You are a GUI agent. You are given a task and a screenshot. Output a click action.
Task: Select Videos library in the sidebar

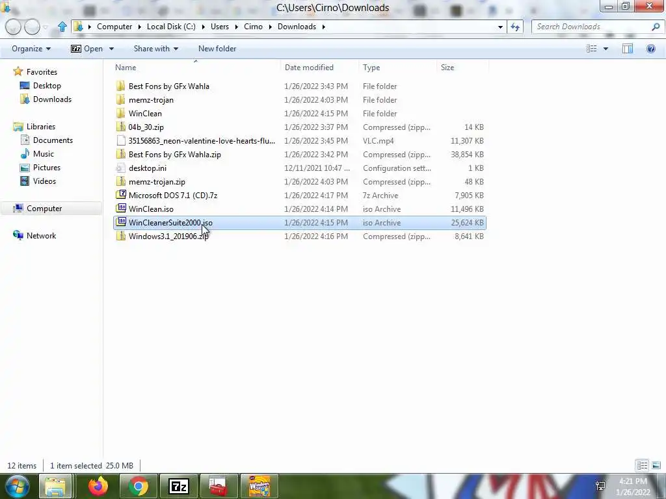[44, 181]
